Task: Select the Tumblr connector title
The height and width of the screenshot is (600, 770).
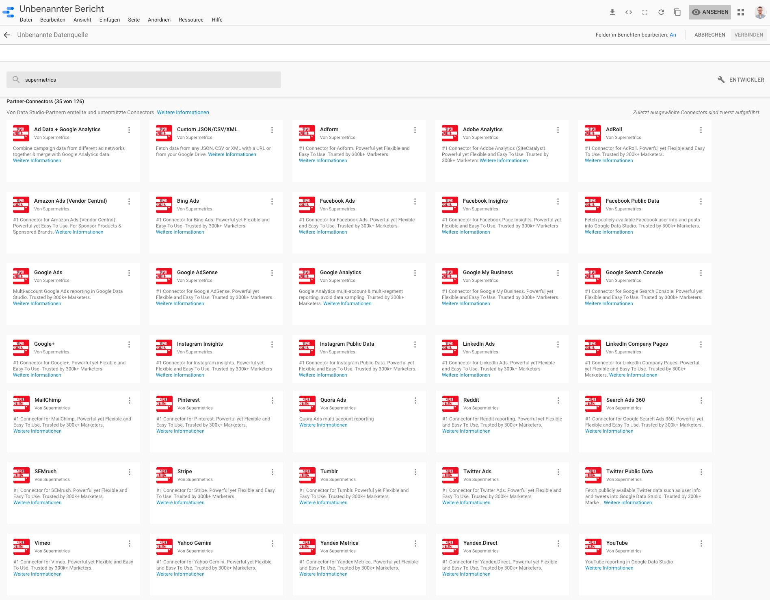Action: click(329, 471)
